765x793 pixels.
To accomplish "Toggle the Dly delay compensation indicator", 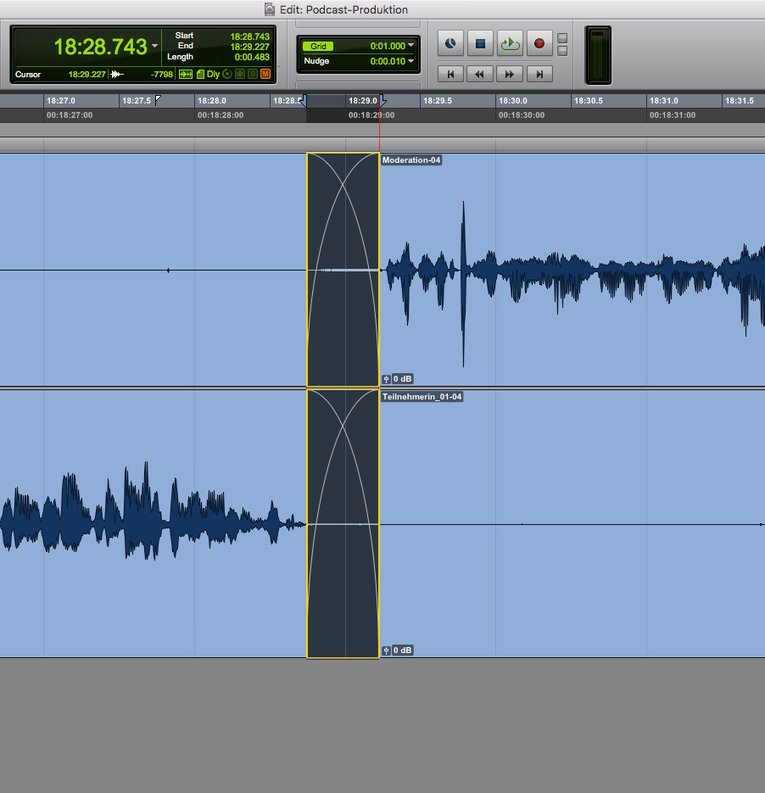I will point(213,75).
